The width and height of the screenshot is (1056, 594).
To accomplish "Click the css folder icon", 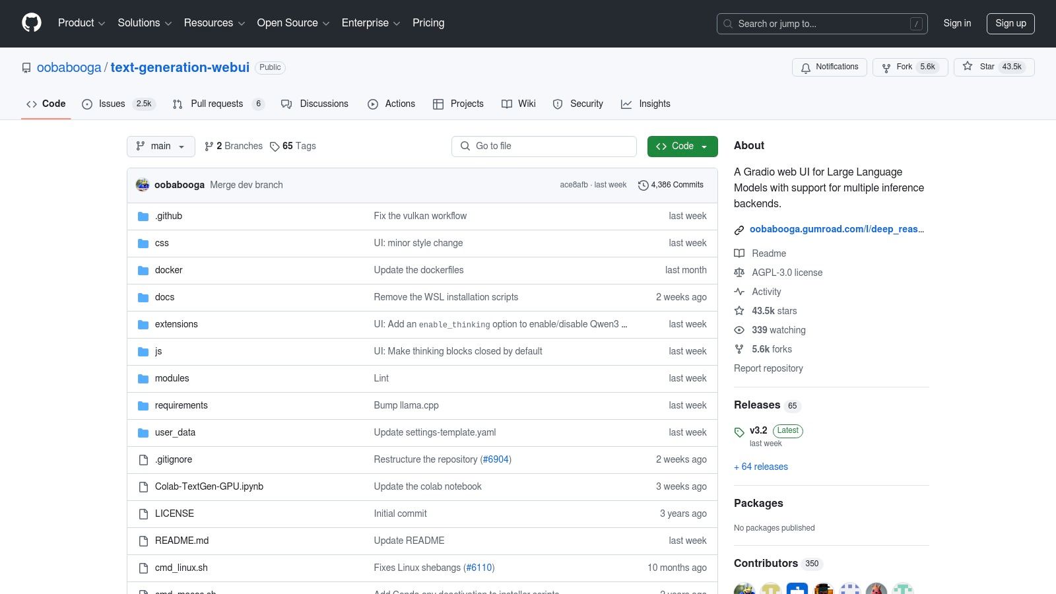I will pyautogui.click(x=143, y=244).
